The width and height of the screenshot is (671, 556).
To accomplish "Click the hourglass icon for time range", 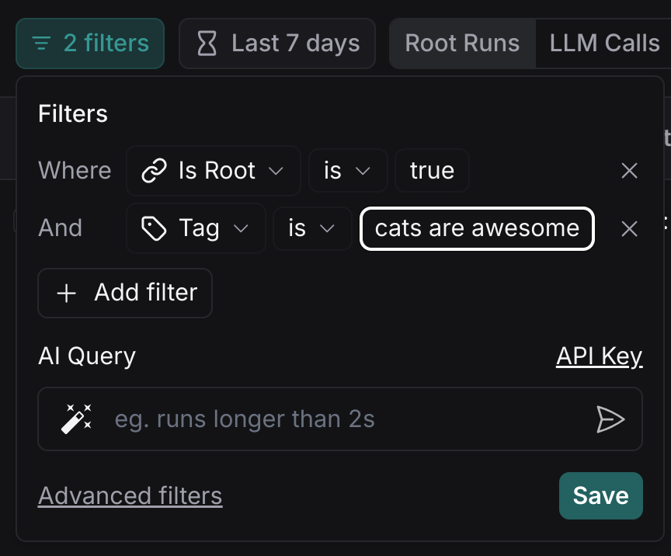I will 207,43.
